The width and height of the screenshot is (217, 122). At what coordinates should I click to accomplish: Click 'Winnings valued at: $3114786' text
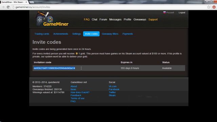pyautogui.click(x=48, y=93)
